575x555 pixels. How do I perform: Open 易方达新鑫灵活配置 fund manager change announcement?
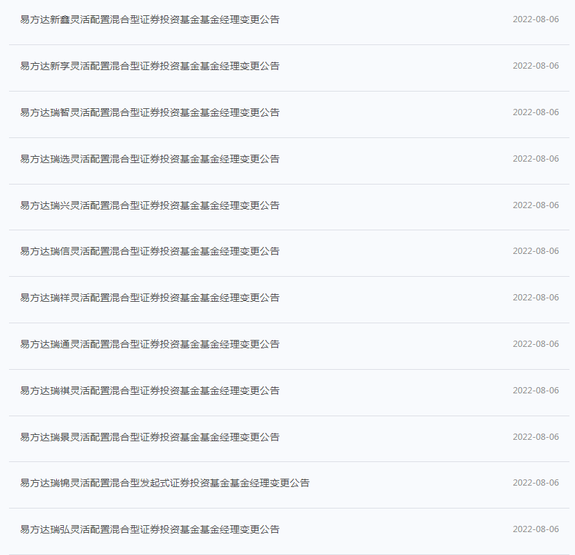point(150,19)
